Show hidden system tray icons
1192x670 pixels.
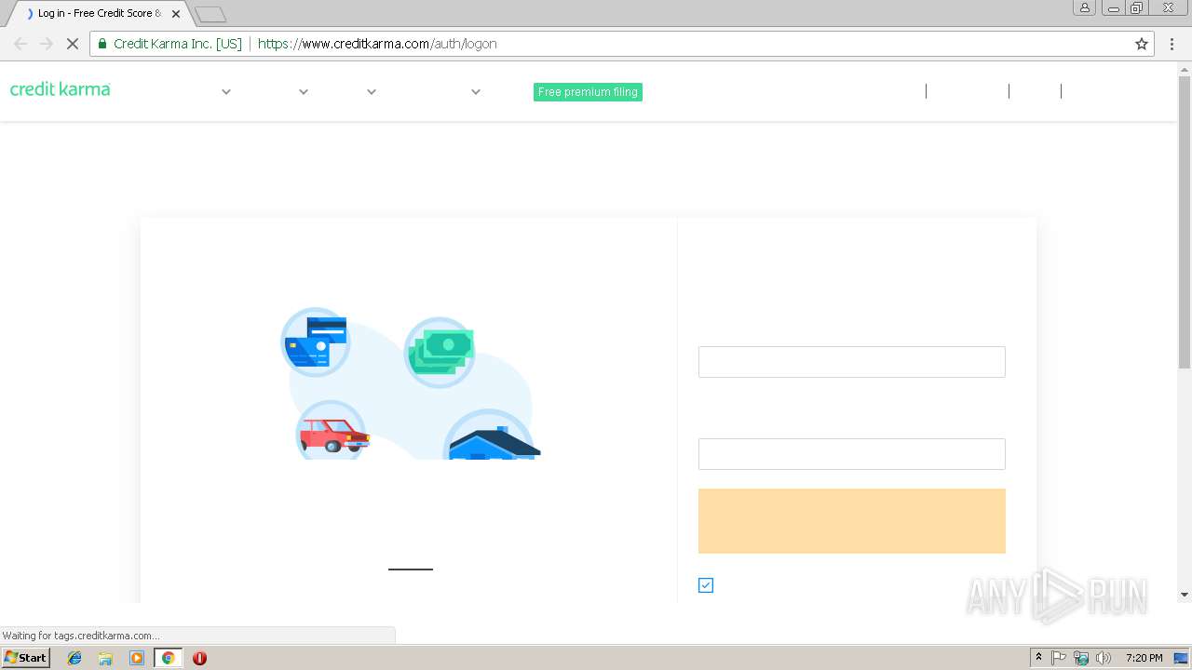point(1038,658)
